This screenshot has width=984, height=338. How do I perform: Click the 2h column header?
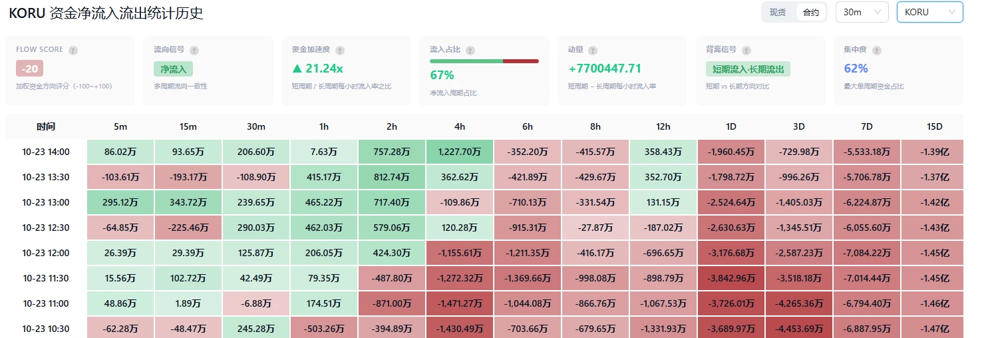392,126
